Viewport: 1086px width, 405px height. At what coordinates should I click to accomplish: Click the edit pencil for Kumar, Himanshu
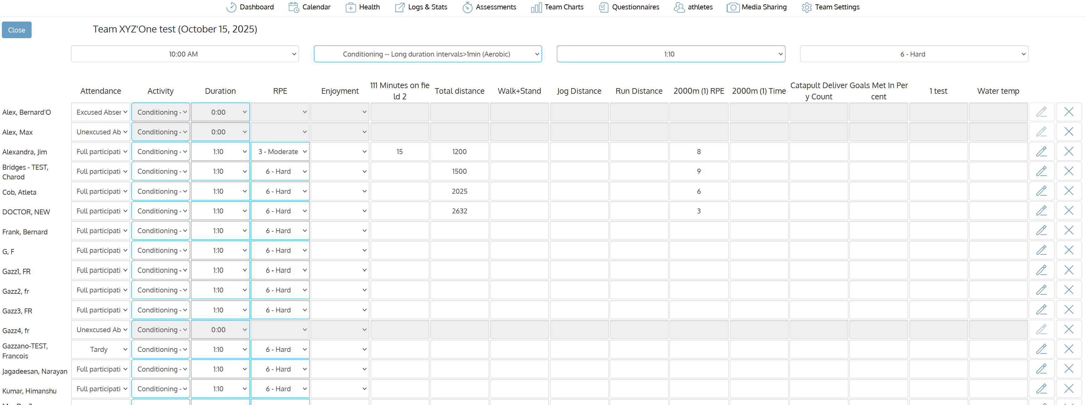coord(1041,388)
